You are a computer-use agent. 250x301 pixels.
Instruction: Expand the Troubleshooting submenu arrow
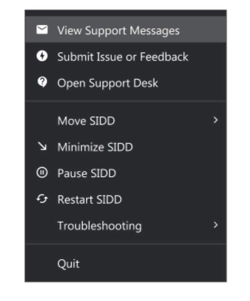216,225
